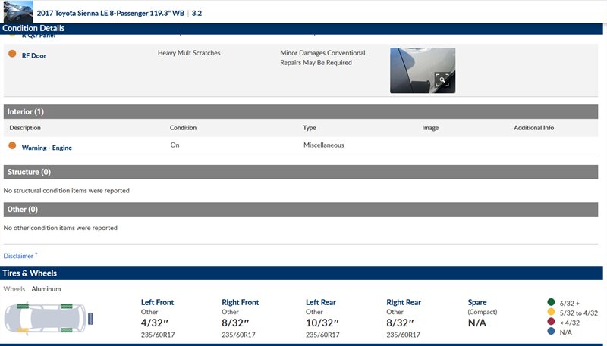Select the Condition Details header tab
Screen dimensions: 607x346
[x=33, y=29]
